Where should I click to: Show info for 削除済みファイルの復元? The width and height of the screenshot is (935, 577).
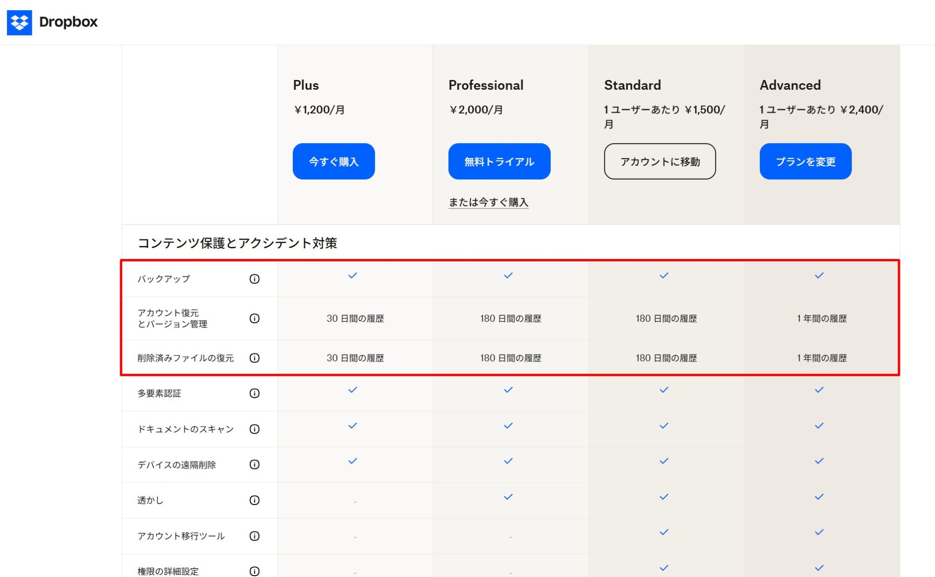pyautogui.click(x=254, y=358)
